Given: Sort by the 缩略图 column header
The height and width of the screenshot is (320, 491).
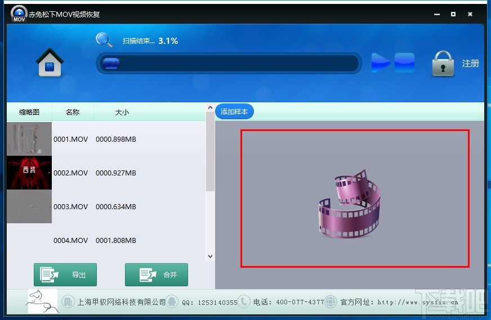Looking at the screenshot, I should pos(29,112).
